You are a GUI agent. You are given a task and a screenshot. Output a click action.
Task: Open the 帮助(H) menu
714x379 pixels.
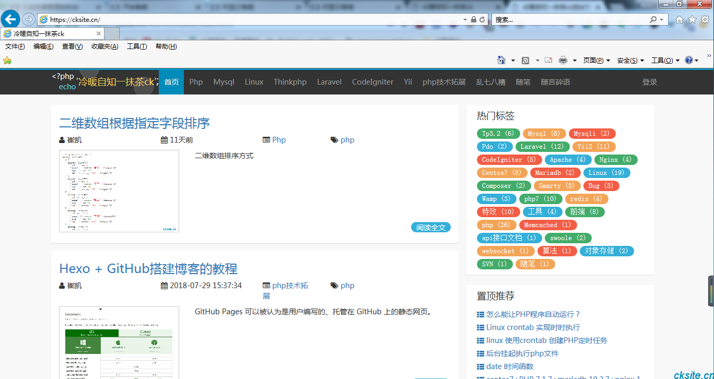pos(166,46)
